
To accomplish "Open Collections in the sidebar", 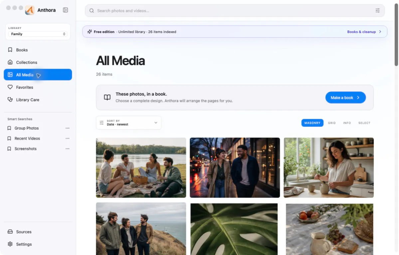I will click(x=38, y=62).
